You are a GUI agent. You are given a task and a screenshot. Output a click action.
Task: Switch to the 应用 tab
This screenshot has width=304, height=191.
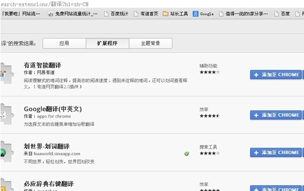tap(64, 43)
